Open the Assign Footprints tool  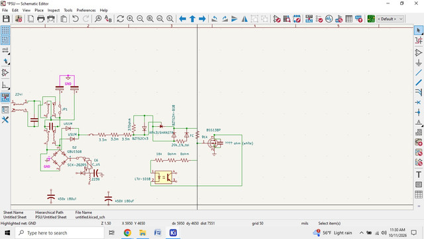[x=339, y=19]
